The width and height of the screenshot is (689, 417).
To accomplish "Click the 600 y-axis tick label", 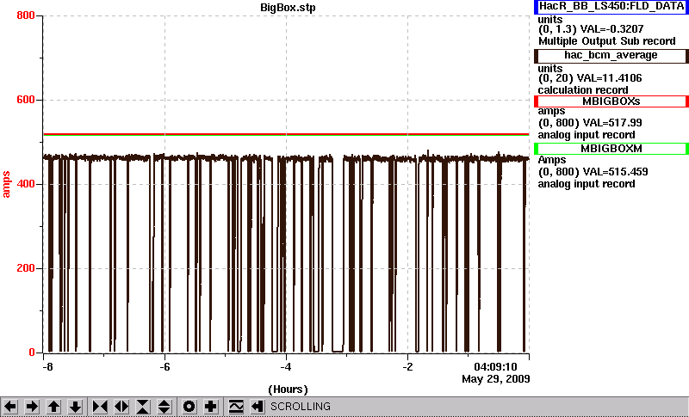I will coord(26,100).
